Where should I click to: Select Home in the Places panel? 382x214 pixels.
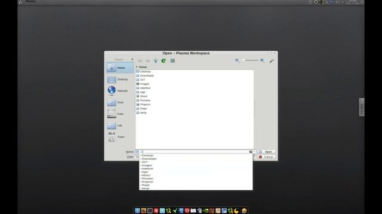point(120,68)
